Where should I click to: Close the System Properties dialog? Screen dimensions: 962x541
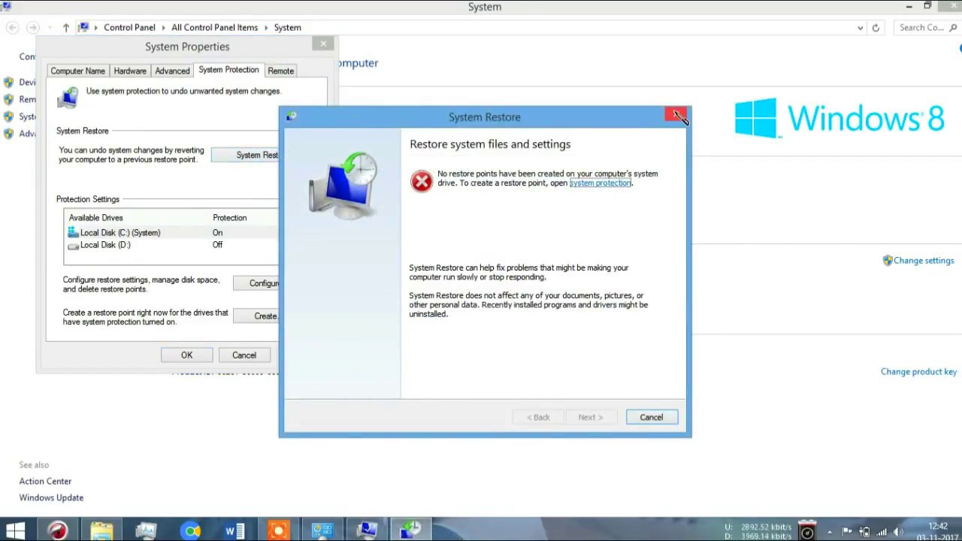pos(323,44)
